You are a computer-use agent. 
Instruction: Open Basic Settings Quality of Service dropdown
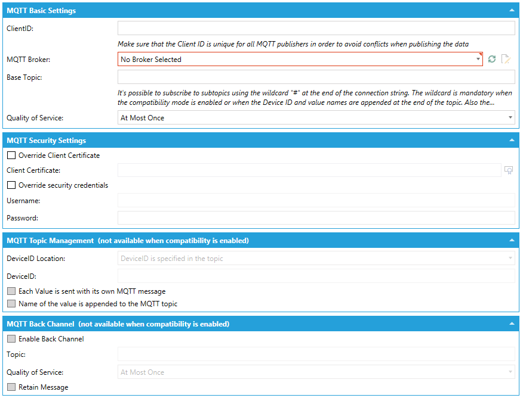coord(316,118)
